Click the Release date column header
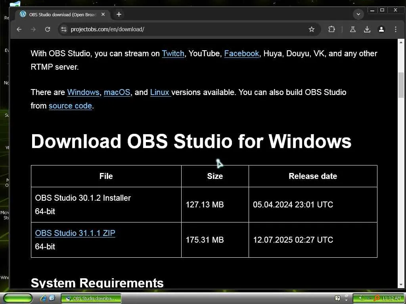Image resolution: width=406 pixels, height=304 pixels. click(x=313, y=176)
